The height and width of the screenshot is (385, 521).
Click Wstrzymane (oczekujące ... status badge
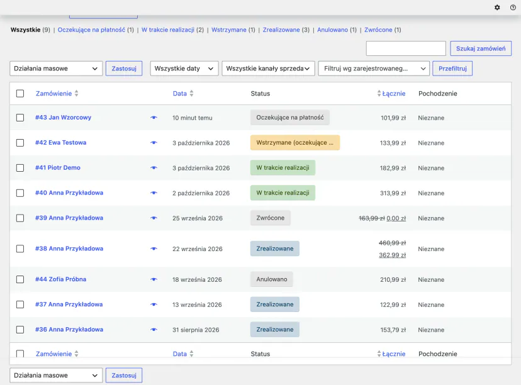pyautogui.click(x=295, y=143)
